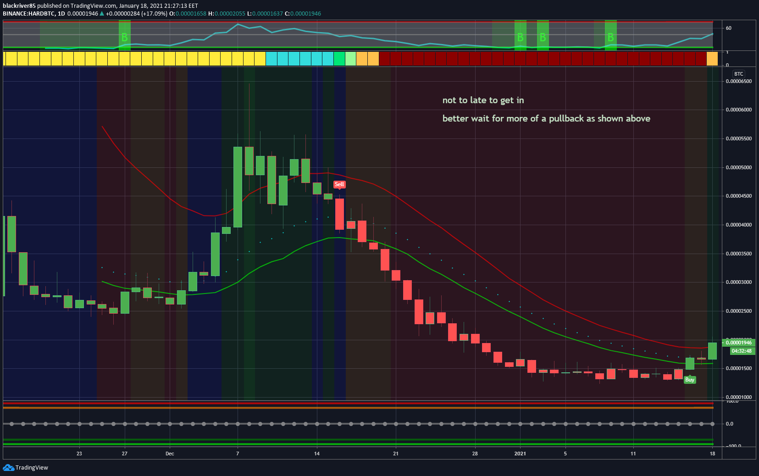Click the TradingView text at bottom left
Screen dimensions: 759x476
click(x=32, y=468)
